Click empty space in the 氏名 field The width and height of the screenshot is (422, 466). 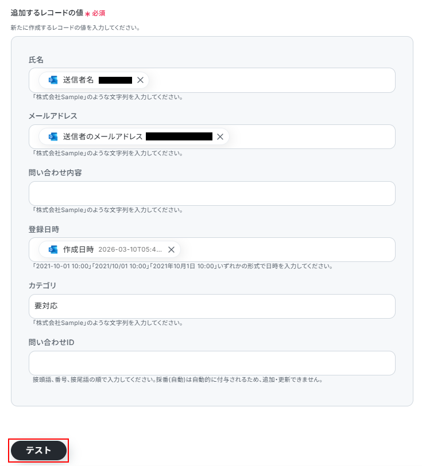pyautogui.click(x=271, y=80)
